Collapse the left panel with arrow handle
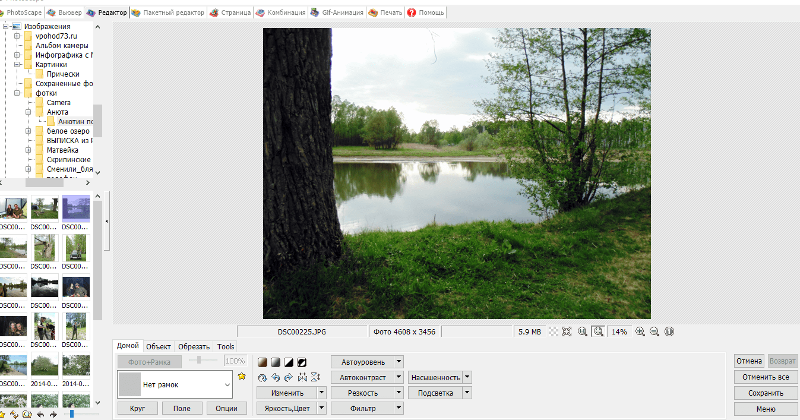 pyautogui.click(x=107, y=221)
